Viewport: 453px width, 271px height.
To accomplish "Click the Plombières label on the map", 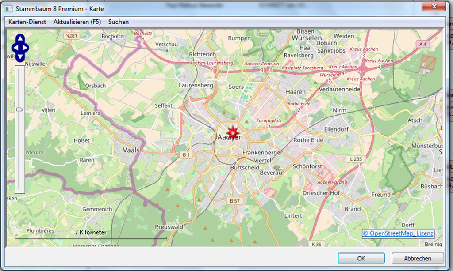I will point(40,231).
